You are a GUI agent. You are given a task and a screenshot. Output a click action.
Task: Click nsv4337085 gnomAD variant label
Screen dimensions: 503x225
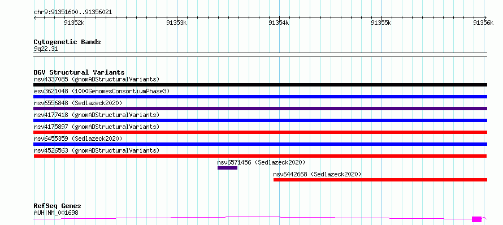97,79
